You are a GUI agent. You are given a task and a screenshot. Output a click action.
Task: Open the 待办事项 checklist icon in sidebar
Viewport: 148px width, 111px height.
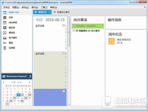click(5, 23)
